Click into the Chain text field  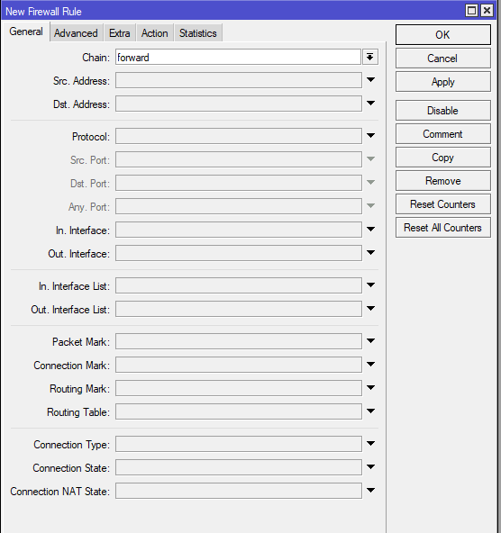pyautogui.click(x=238, y=57)
